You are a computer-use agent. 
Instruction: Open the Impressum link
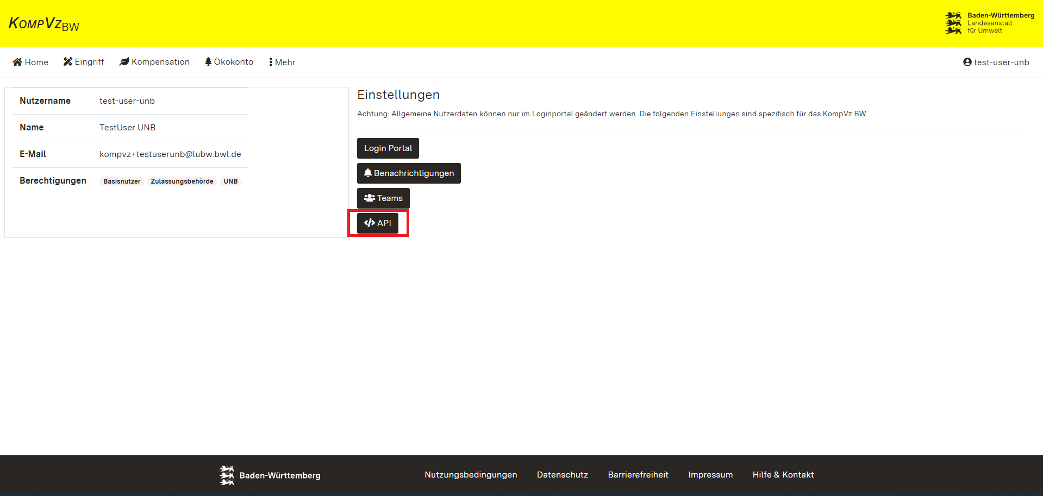[x=710, y=475]
